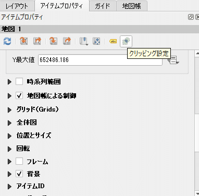The image size is (199, 196).
Task: Expand the 地図帳による制御 section arrow
Action: (x=9, y=96)
